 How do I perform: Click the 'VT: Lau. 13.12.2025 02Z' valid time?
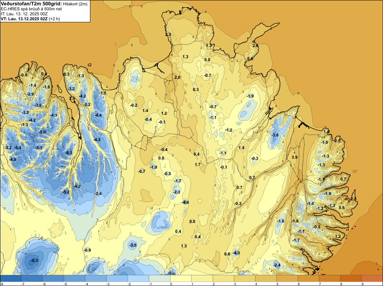pyautogui.click(x=24, y=18)
